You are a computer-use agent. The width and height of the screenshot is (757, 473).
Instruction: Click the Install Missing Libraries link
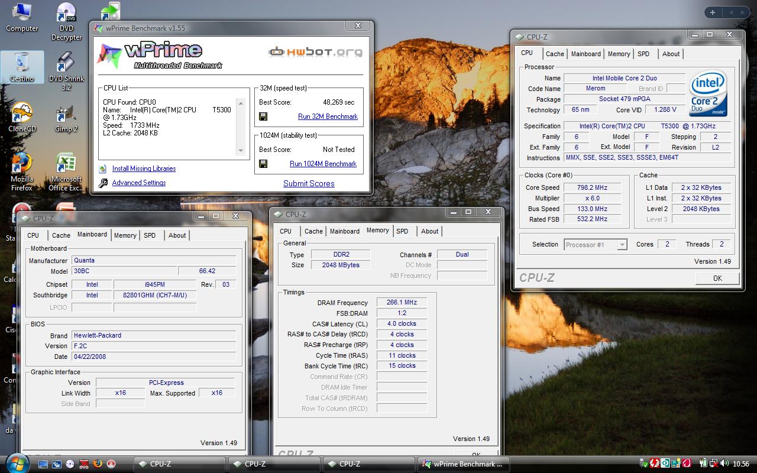(x=144, y=169)
